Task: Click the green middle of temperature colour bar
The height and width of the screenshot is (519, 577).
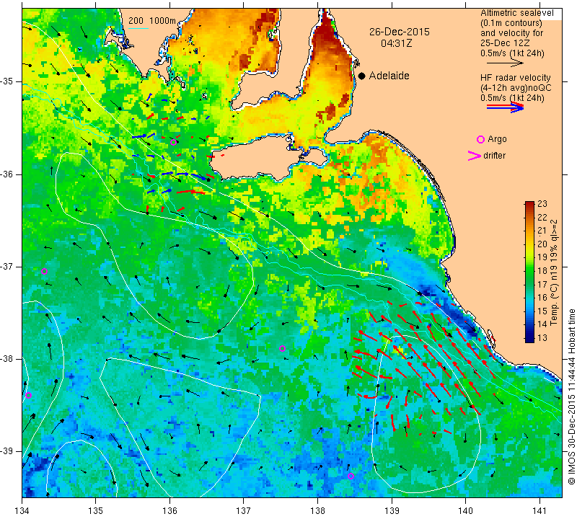Action: click(x=529, y=271)
